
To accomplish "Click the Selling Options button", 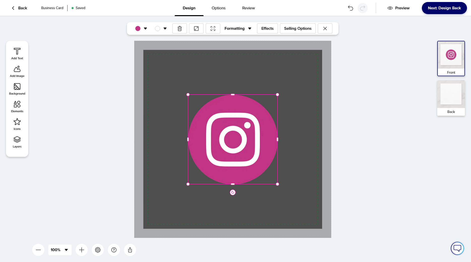I will (298, 28).
